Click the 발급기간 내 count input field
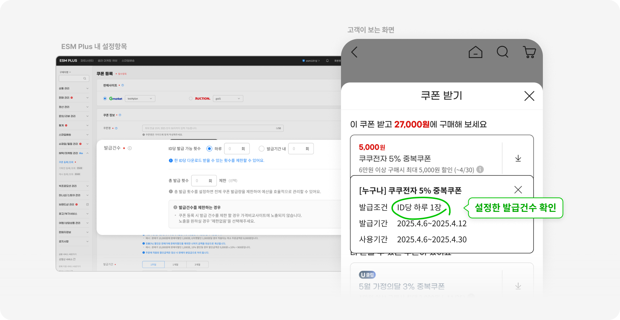Viewport: 620px width, 320px height. (x=301, y=148)
